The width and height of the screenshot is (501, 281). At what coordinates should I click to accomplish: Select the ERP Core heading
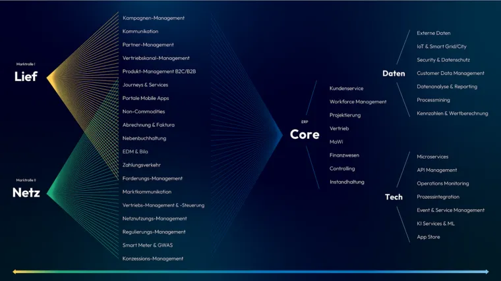tap(305, 134)
